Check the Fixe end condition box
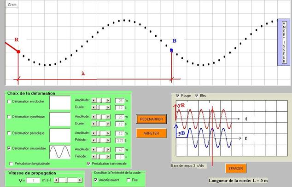Viewport: 292px width, 187px height. point(128,180)
